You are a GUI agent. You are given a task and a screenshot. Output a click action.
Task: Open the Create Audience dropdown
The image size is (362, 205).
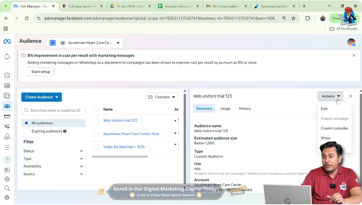point(42,97)
